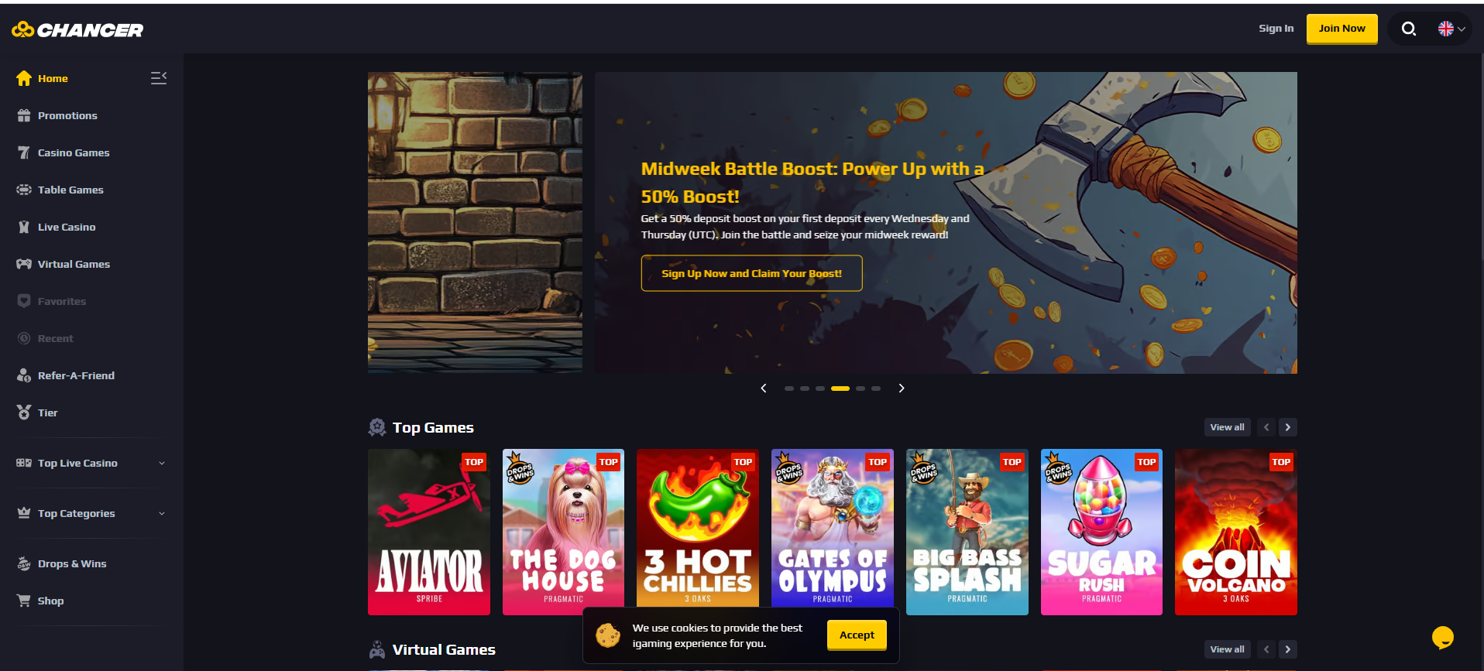Go to previous banner slide
This screenshot has width=1484, height=671.
point(764,389)
